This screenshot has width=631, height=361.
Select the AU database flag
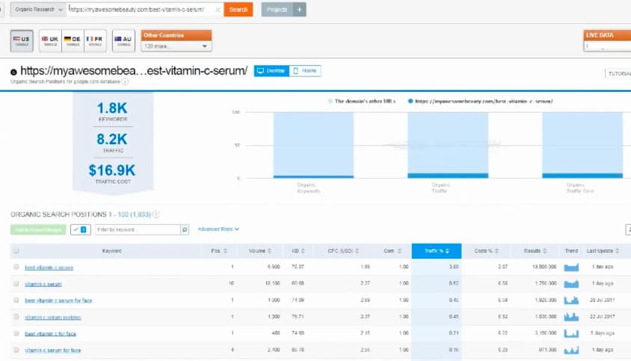[123, 40]
